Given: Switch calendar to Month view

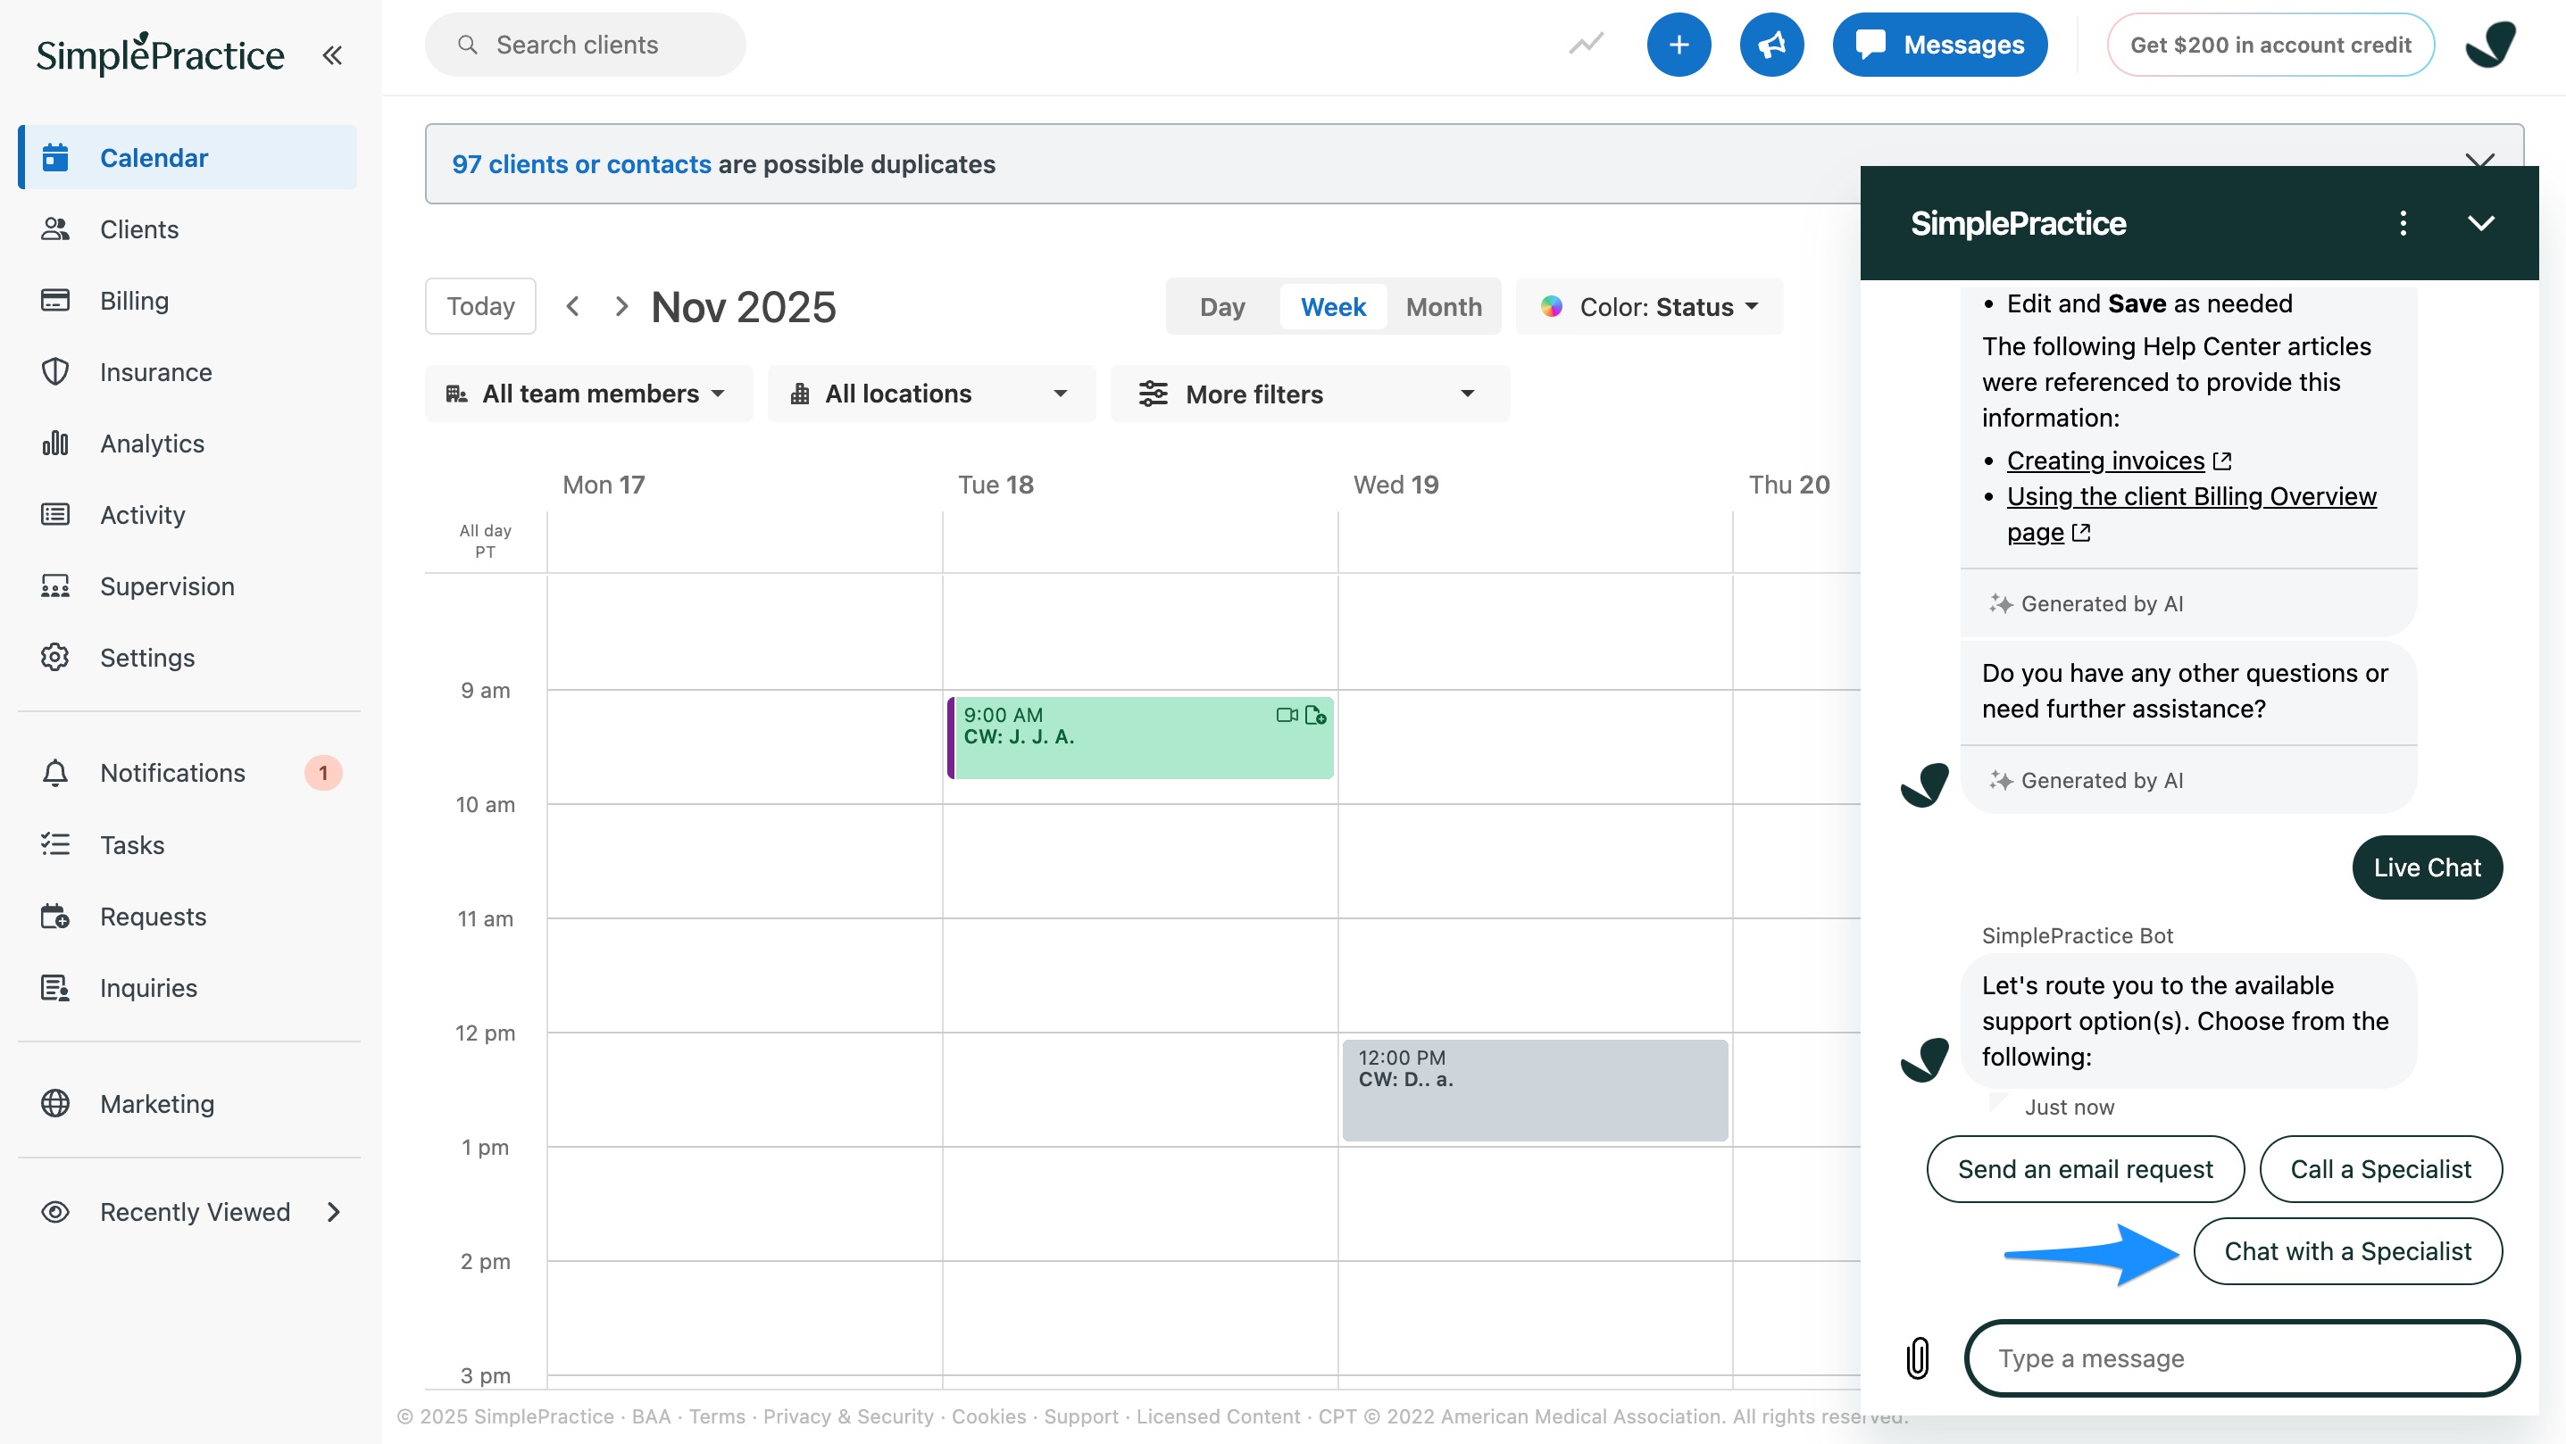Looking at the screenshot, I should coord(1444,307).
